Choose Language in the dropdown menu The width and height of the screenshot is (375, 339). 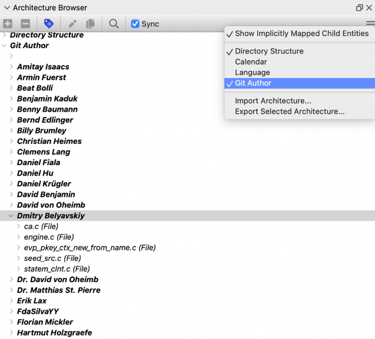click(x=252, y=72)
